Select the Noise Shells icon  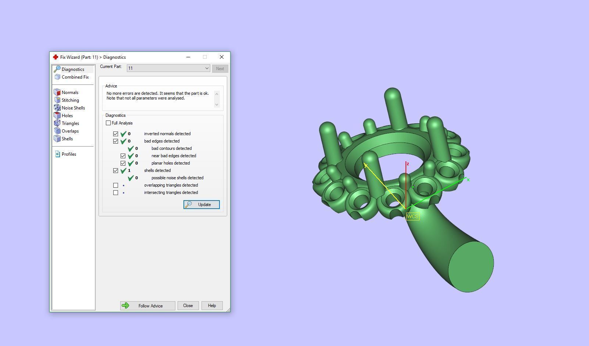57,108
